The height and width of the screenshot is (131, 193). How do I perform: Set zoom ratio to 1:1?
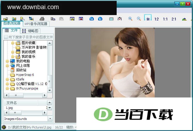coord(165,19)
